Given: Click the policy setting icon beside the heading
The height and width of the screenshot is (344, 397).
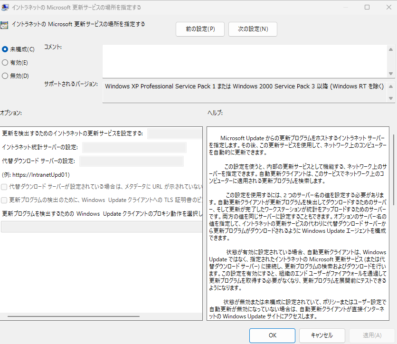Looking at the screenshot, I should [x=4, y=25].
